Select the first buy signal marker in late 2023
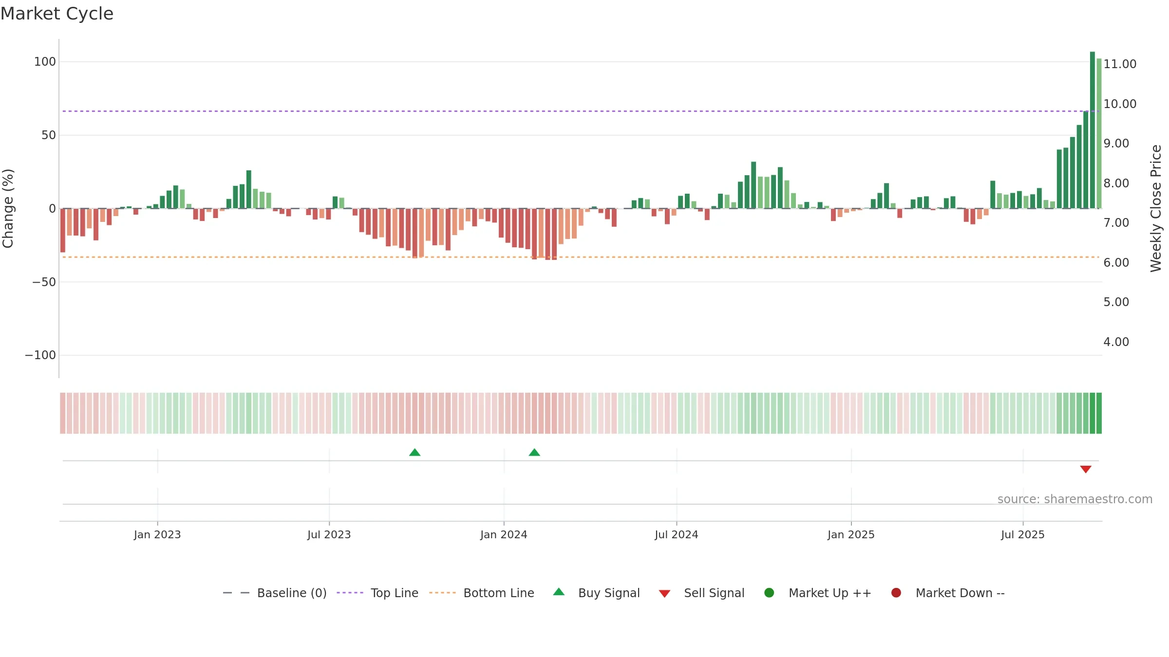Viewport: 1169px width, 657px height. point(415,453)
